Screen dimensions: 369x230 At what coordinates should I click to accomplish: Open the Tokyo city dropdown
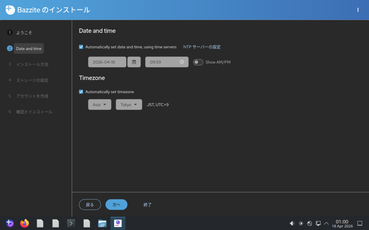click(129, 105)
